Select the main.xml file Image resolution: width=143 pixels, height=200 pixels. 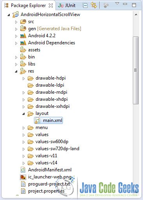(48, 120)
